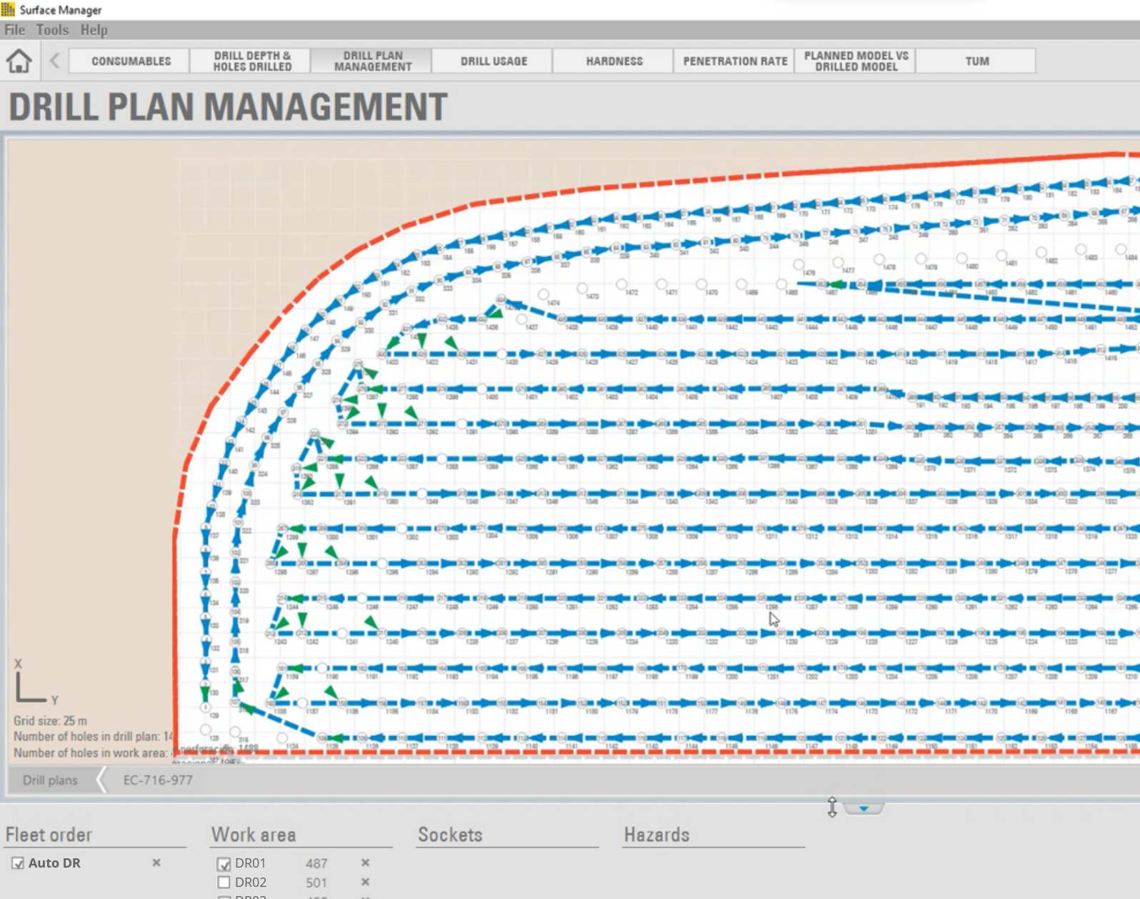Click the X-Y axis indicator on the map
This screenshot has height=899, width=1140.
(x=34, y=682)
